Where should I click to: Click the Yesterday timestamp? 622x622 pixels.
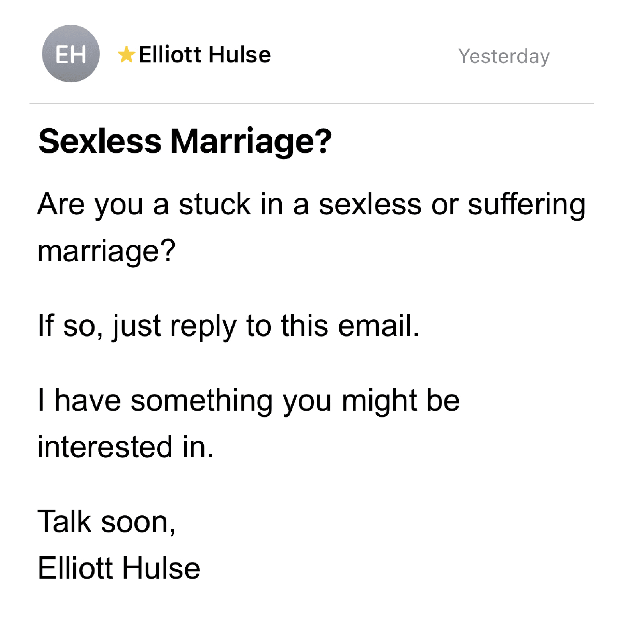coord(504,57)
